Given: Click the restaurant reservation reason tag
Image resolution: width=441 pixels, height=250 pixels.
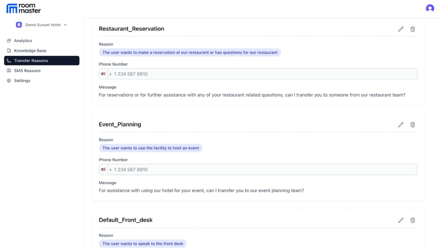Looking at the screenshot, I should tap(189, 52).
